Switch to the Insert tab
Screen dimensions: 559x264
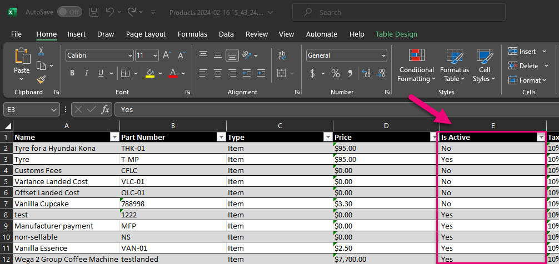click(77, 34)
